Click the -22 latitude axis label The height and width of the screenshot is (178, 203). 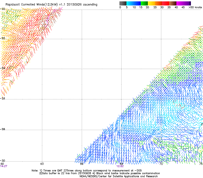point(2,38)
